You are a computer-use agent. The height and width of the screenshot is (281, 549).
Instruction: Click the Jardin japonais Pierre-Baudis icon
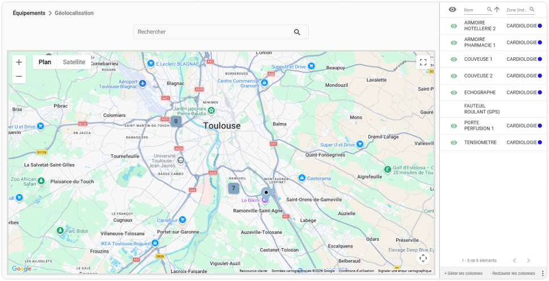click(x=211, y=111)
